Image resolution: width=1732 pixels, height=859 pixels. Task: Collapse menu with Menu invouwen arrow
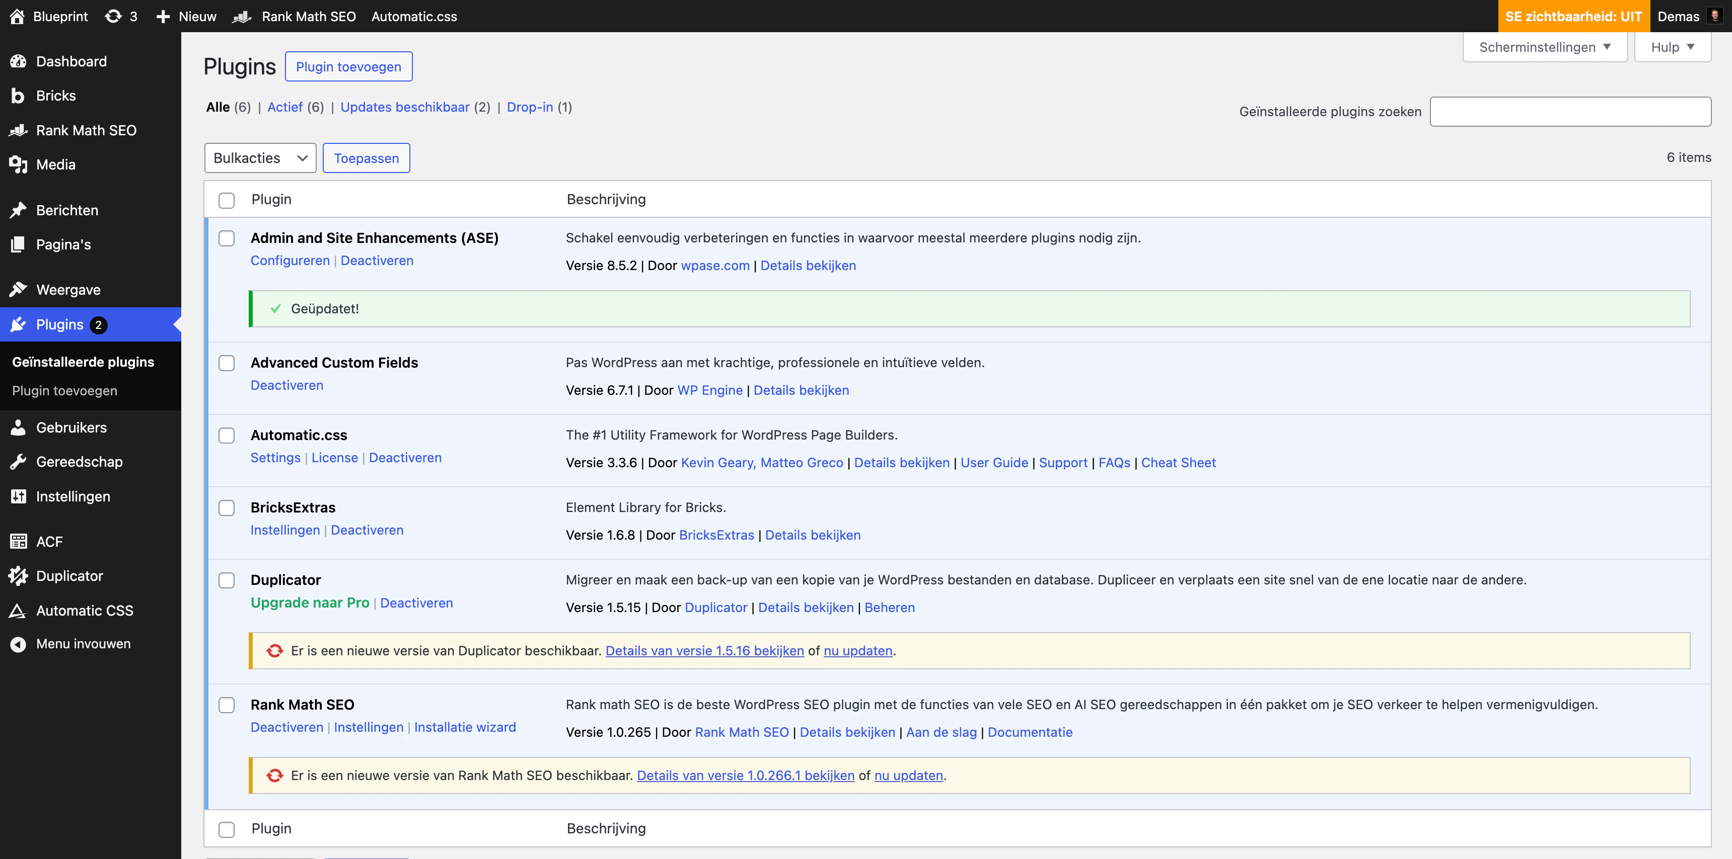click(18, 644)
